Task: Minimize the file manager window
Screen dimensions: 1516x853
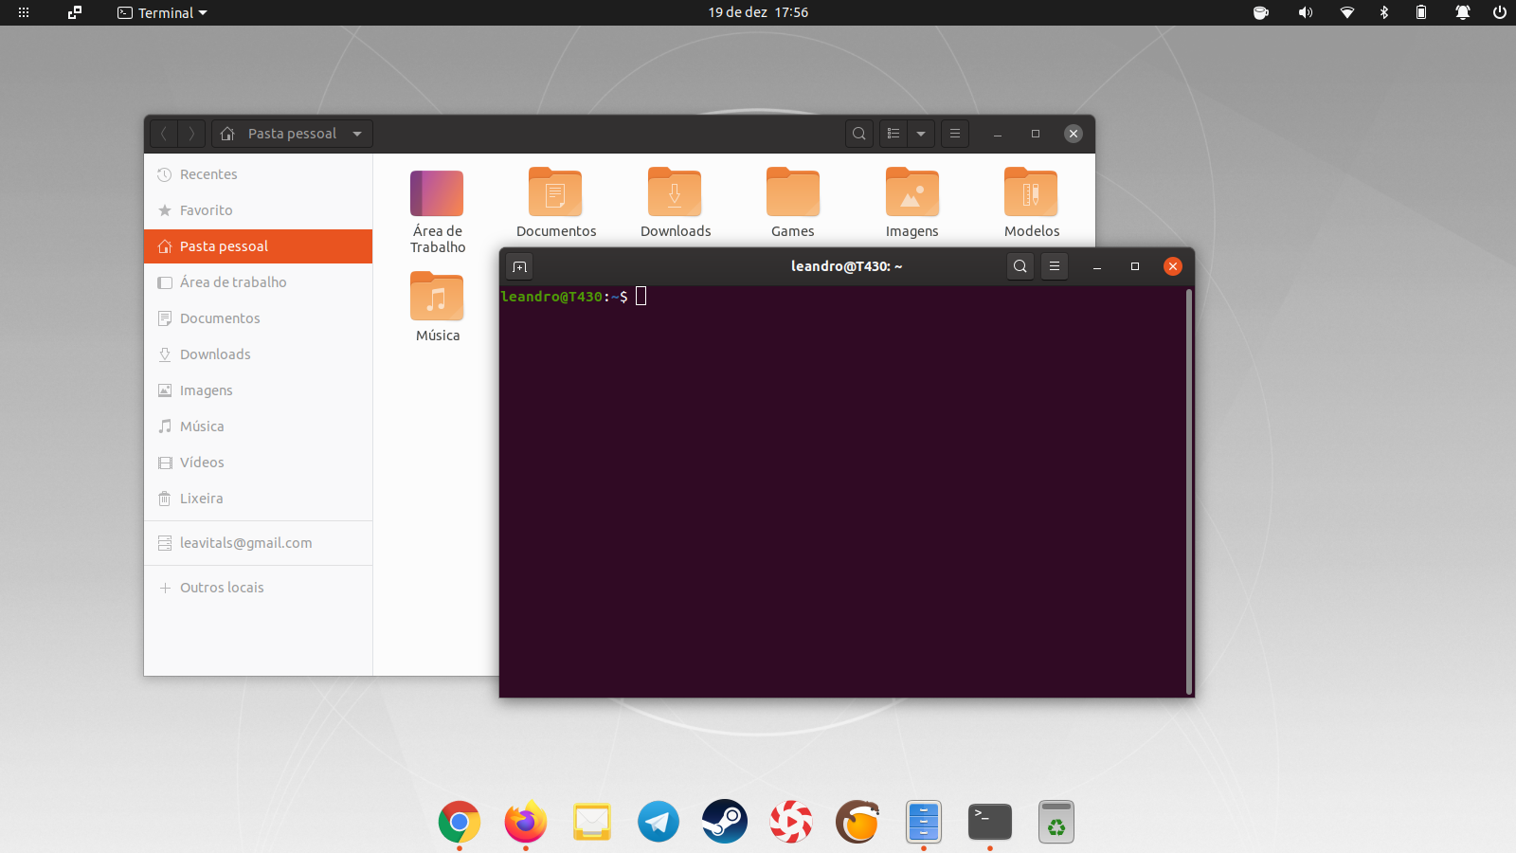Action: pyautogui.click(x=998, y=134)
